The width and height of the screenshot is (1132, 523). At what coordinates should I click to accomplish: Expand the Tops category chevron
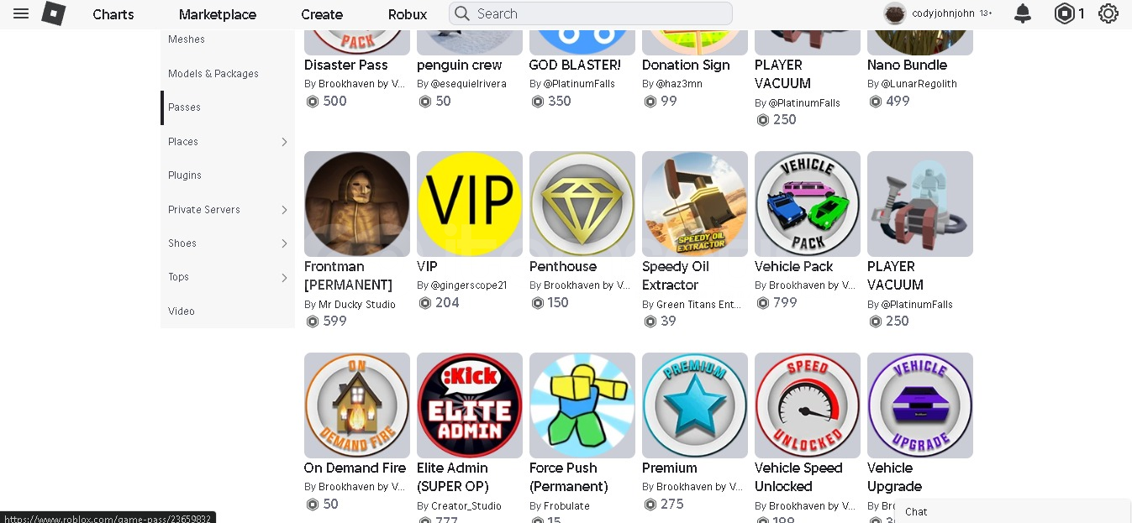(284, 277)
